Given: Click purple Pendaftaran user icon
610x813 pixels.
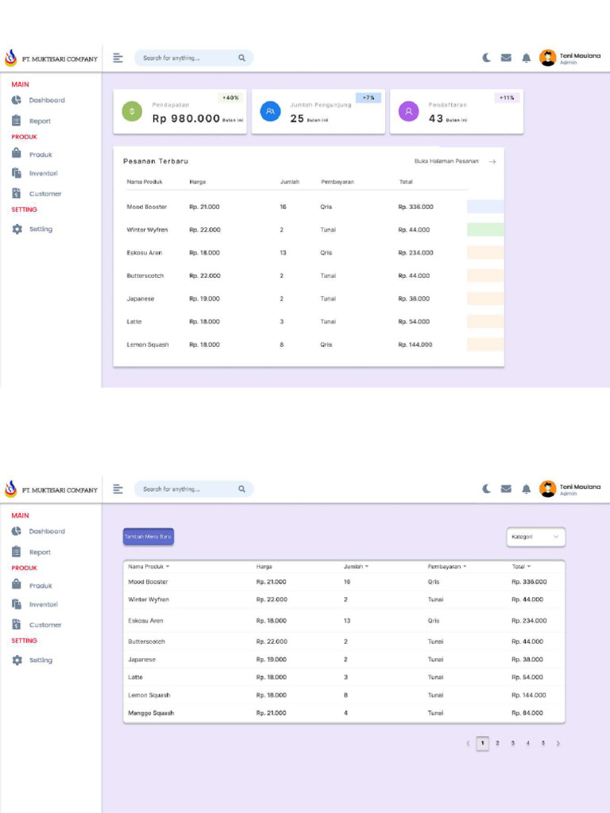Looking at the screenshot, I should pyautogui.click(x=408, y=111).
